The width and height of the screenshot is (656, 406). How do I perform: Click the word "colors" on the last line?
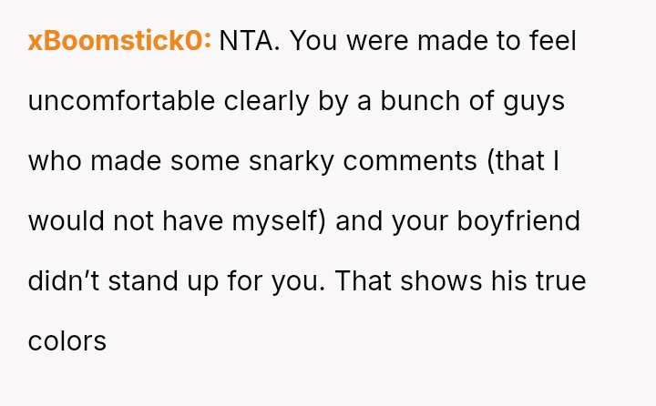click(67, 341)
